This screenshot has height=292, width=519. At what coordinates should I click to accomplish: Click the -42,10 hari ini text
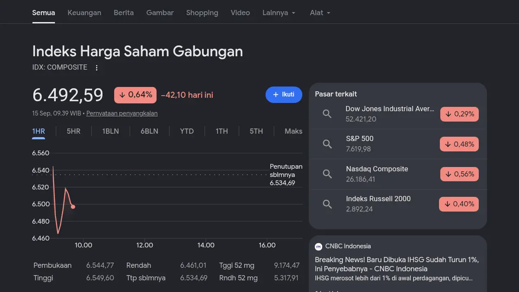coord(187,95)
